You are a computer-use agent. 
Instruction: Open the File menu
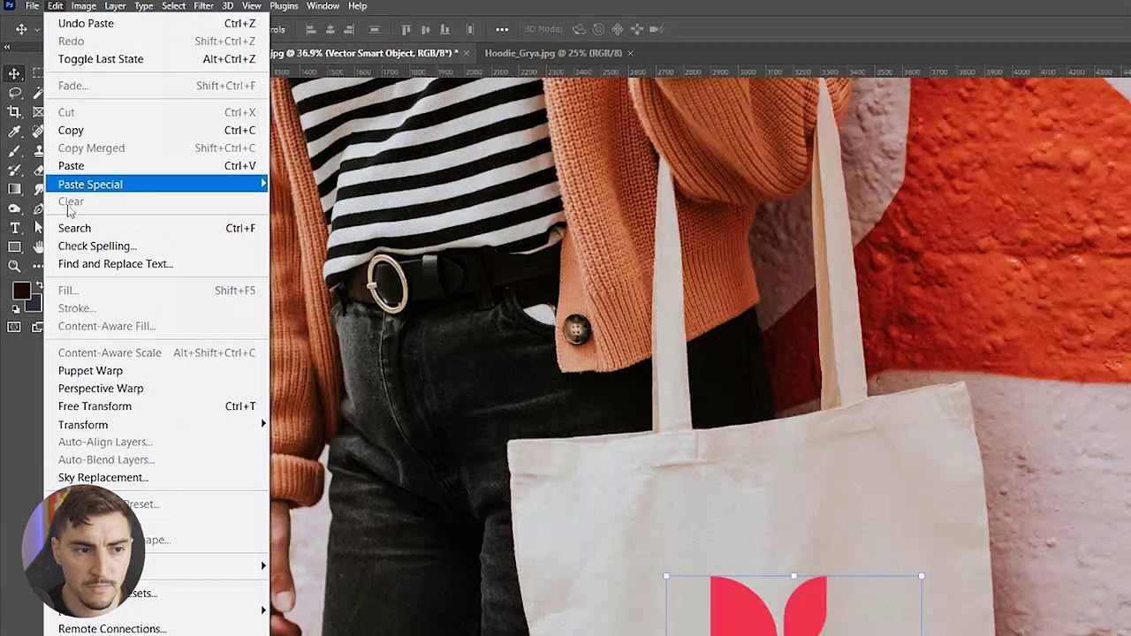point(33,6)
